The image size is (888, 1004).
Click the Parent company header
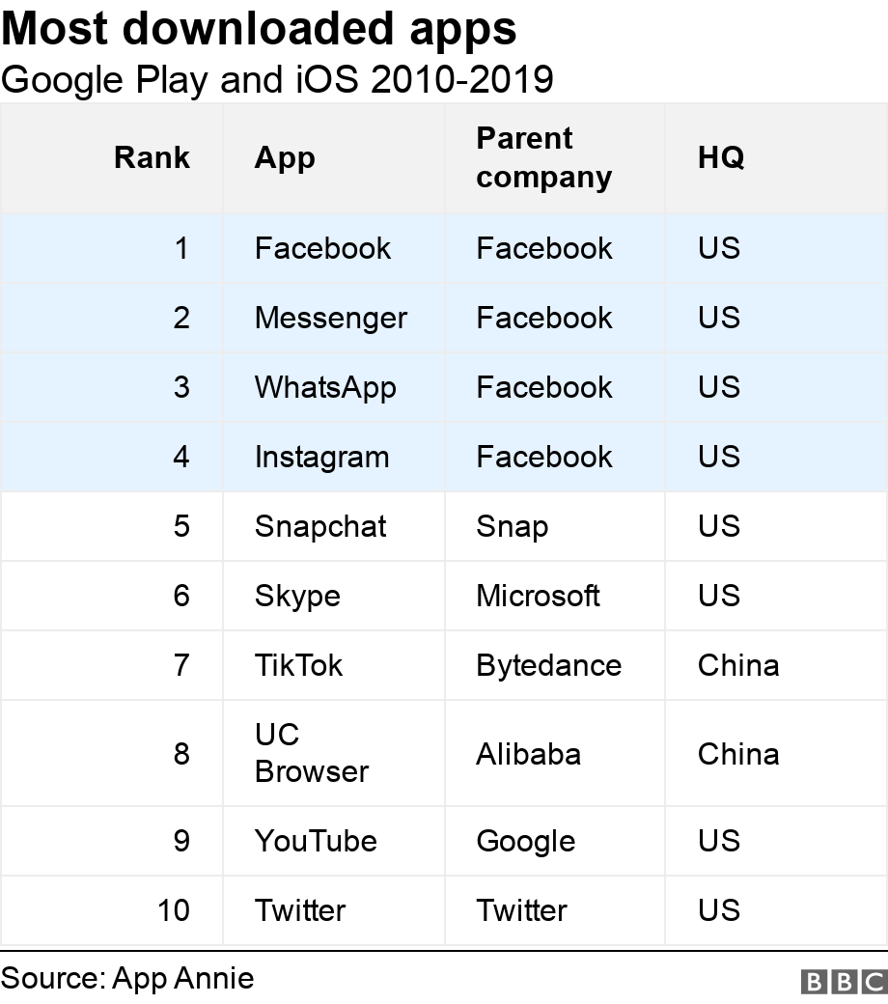click(543, 158)
